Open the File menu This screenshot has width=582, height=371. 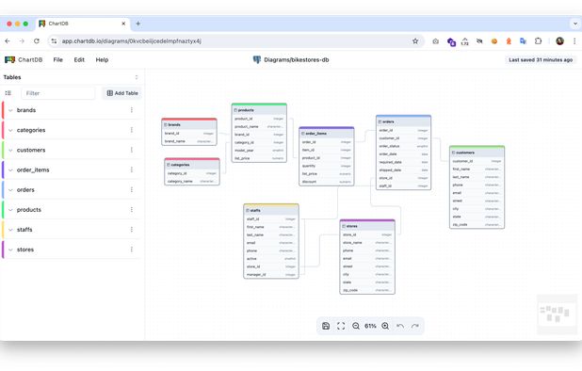(57, 59)
